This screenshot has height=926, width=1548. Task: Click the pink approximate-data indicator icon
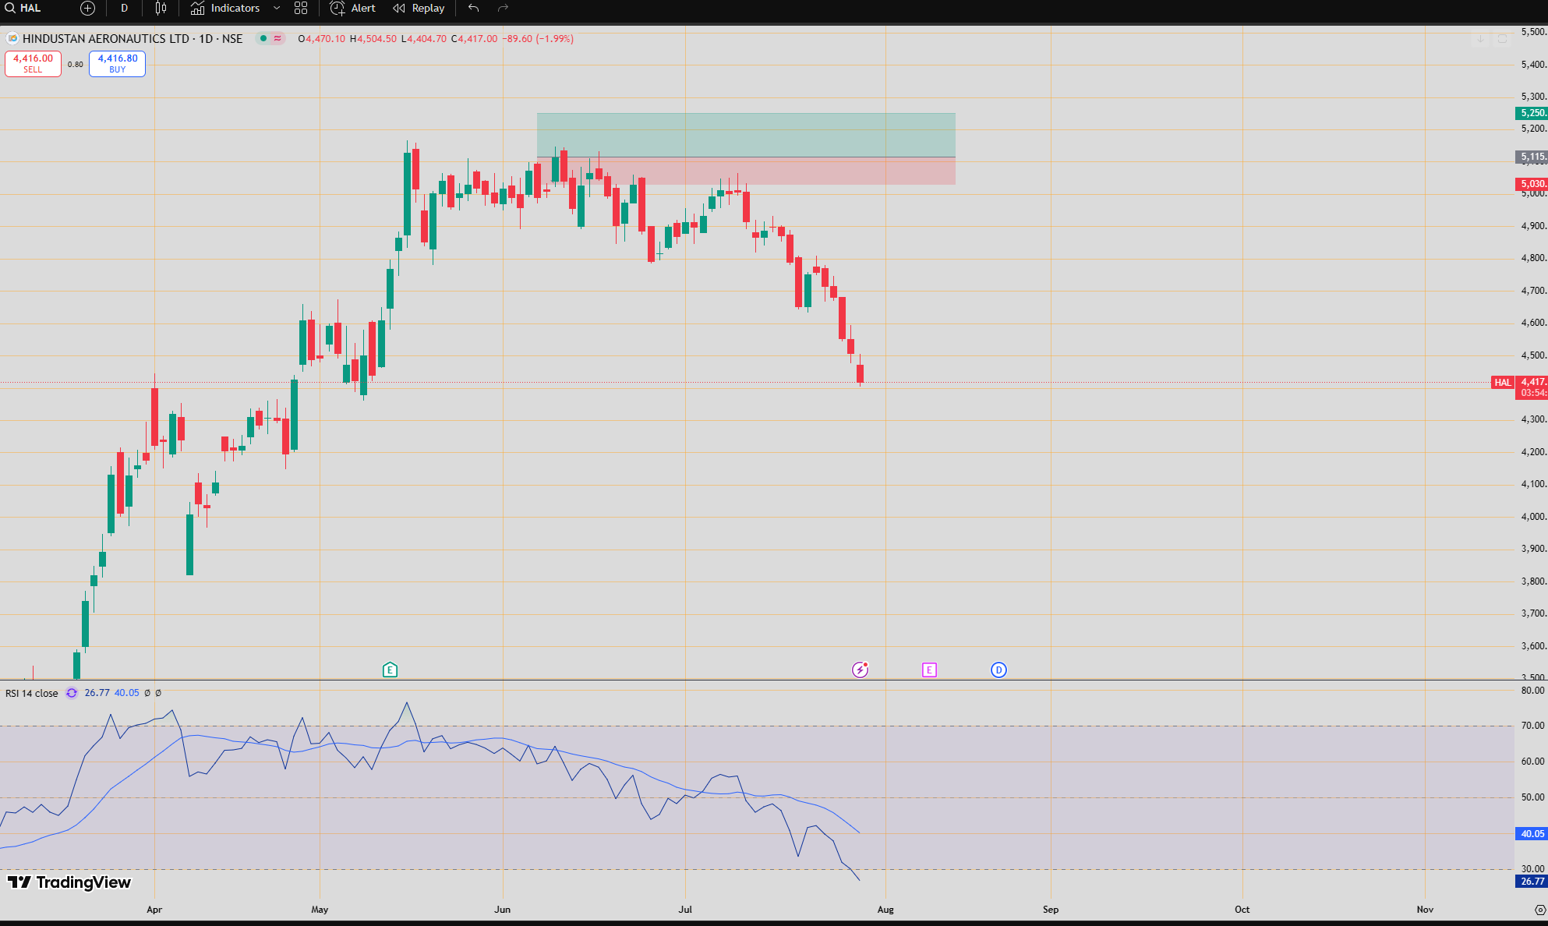pos(277,38)
